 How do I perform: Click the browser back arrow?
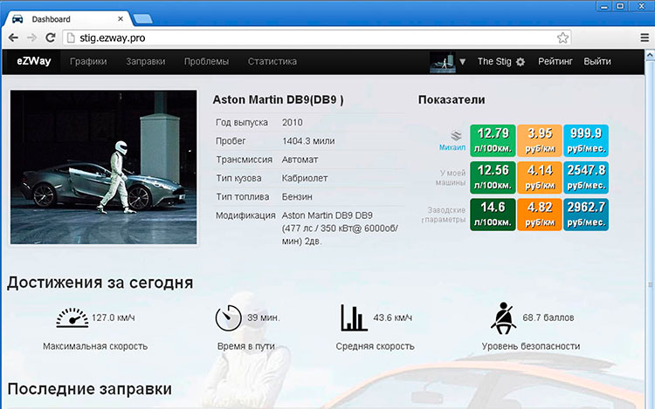(x=13, y=38)
